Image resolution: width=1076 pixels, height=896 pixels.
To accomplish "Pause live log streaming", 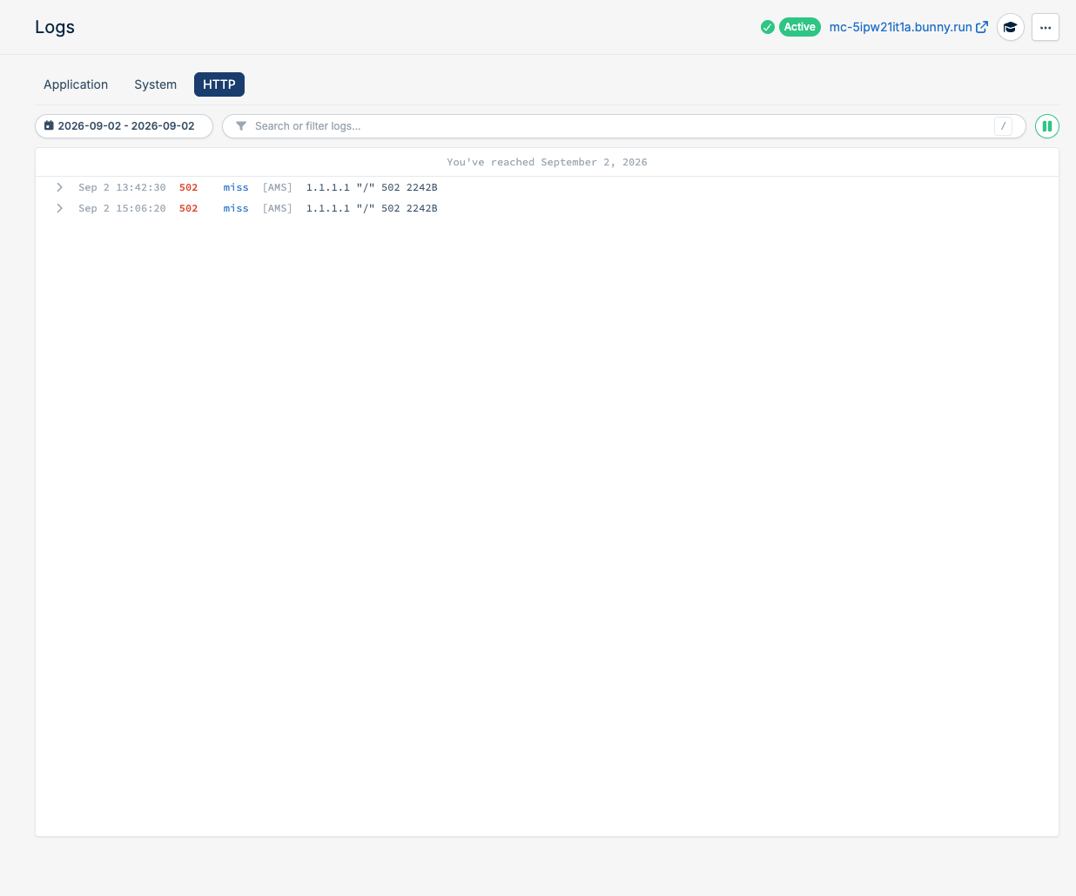I will point(1047,126).
